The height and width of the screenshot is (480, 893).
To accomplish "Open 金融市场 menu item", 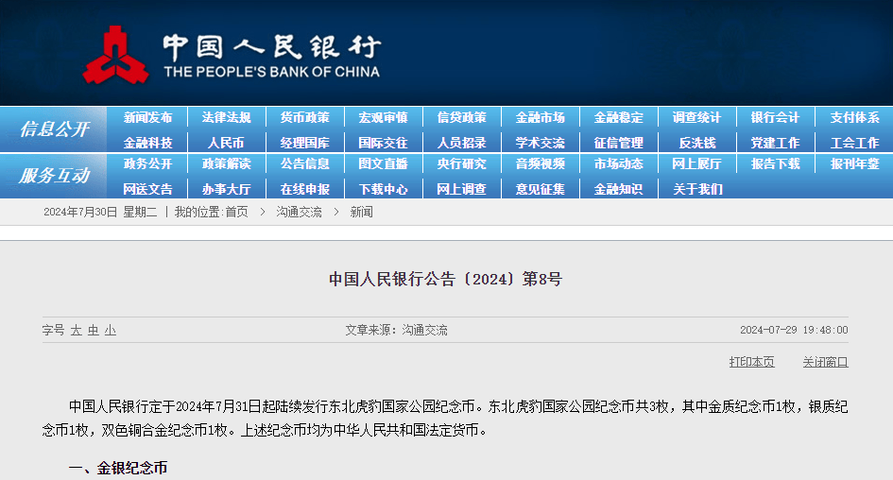I will point(541,117).
